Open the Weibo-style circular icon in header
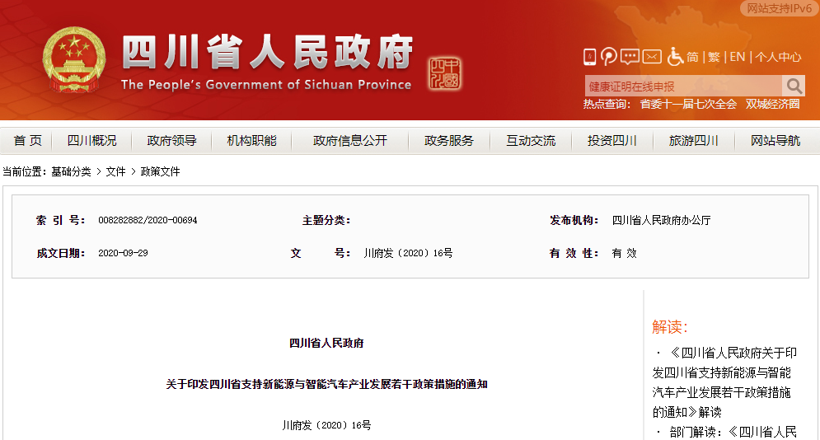820x440 pixels. pyautogui.click(x=609, y=57)
